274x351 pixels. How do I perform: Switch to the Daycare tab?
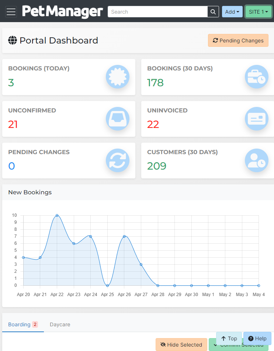pyautogui.click(x=60, y=324)
